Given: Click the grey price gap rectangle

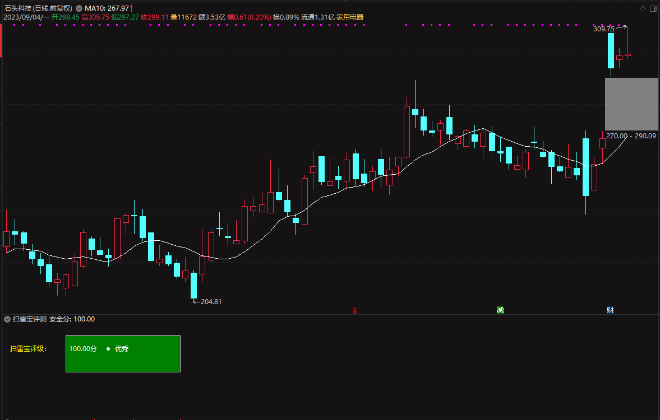Looking at the screenshot, I should click(x=631, y=104).
